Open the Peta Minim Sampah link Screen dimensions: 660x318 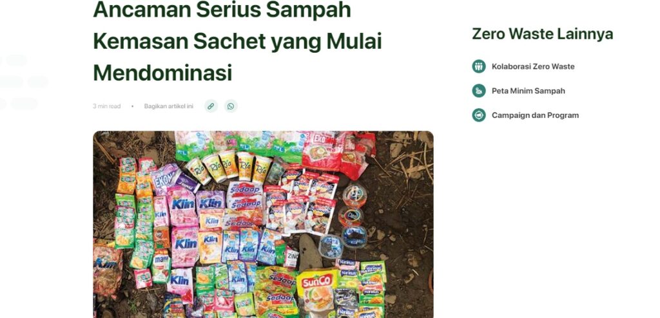[x=529, y=91]
